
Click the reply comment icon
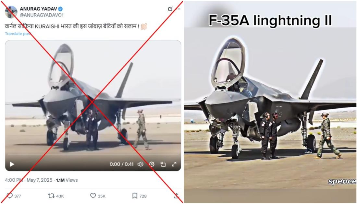pyautogui.click(x=9, y=196)
